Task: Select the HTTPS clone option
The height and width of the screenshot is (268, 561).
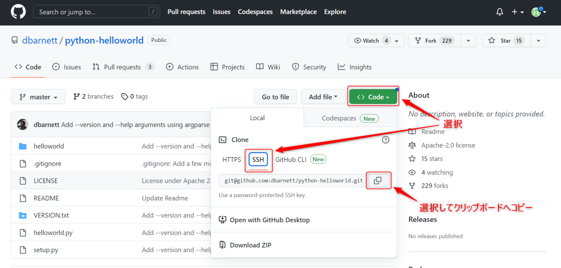Action: click(232, 159)
